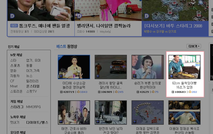Open the 62cm 월척잉어빵 16초가 압권 title link
Screen dimensions: 213x134
(x=184, y=85)
